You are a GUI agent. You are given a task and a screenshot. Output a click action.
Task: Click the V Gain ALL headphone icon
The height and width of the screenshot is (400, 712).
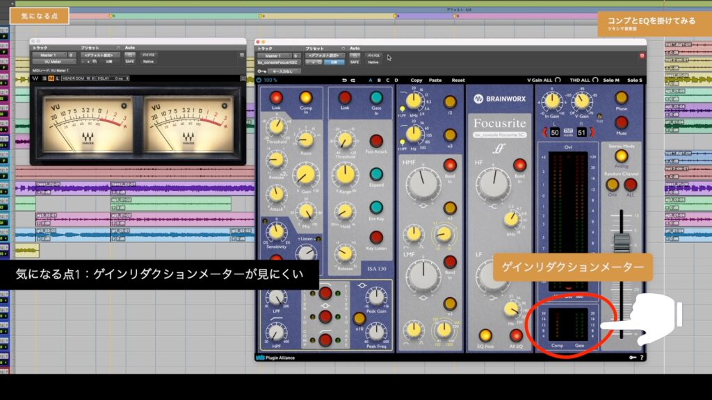click(558, 80)
